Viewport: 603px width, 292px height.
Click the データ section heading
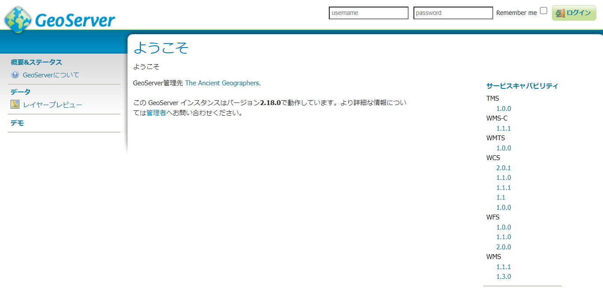[21, 92]
